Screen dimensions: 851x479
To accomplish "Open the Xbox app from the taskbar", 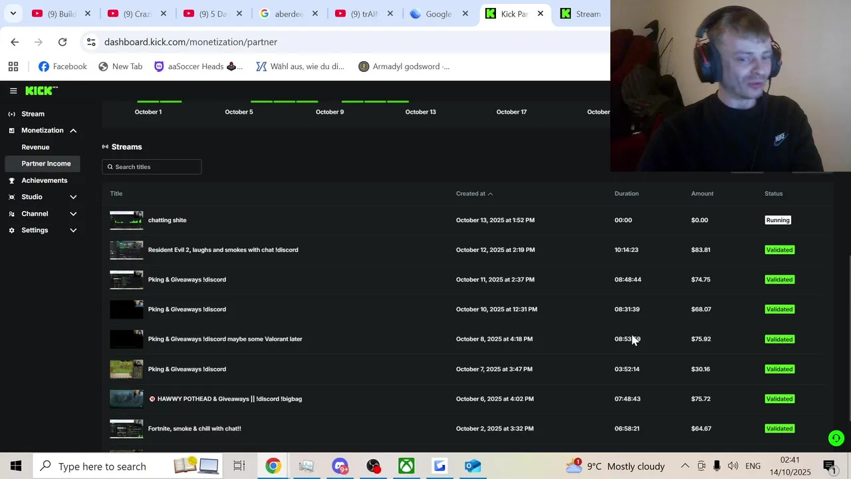I will (406, 466).
